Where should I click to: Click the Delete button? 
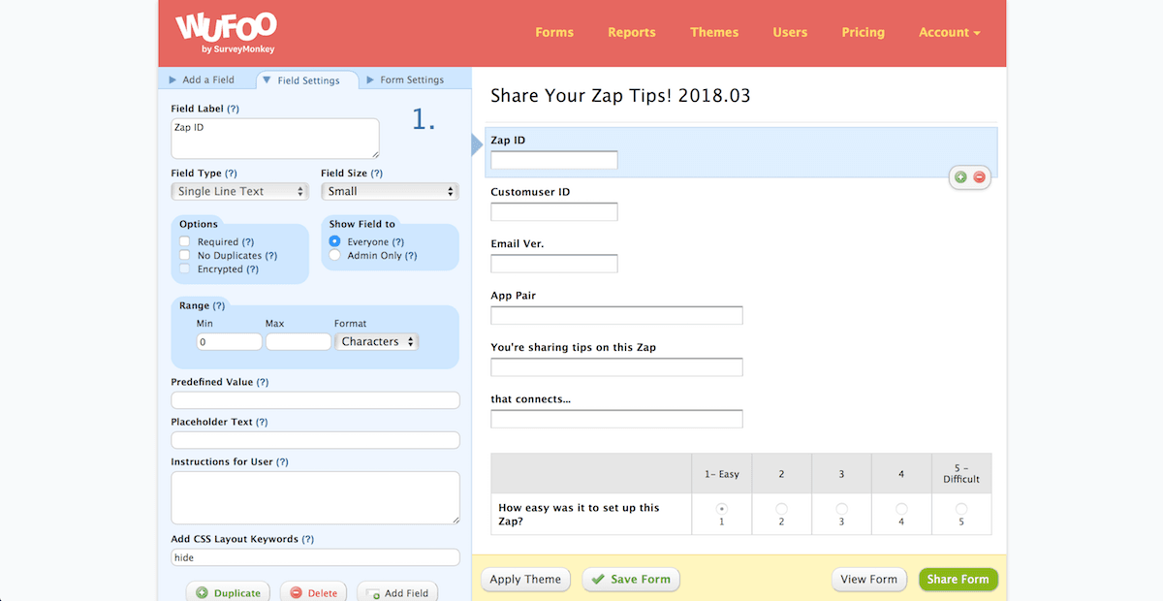313,592
